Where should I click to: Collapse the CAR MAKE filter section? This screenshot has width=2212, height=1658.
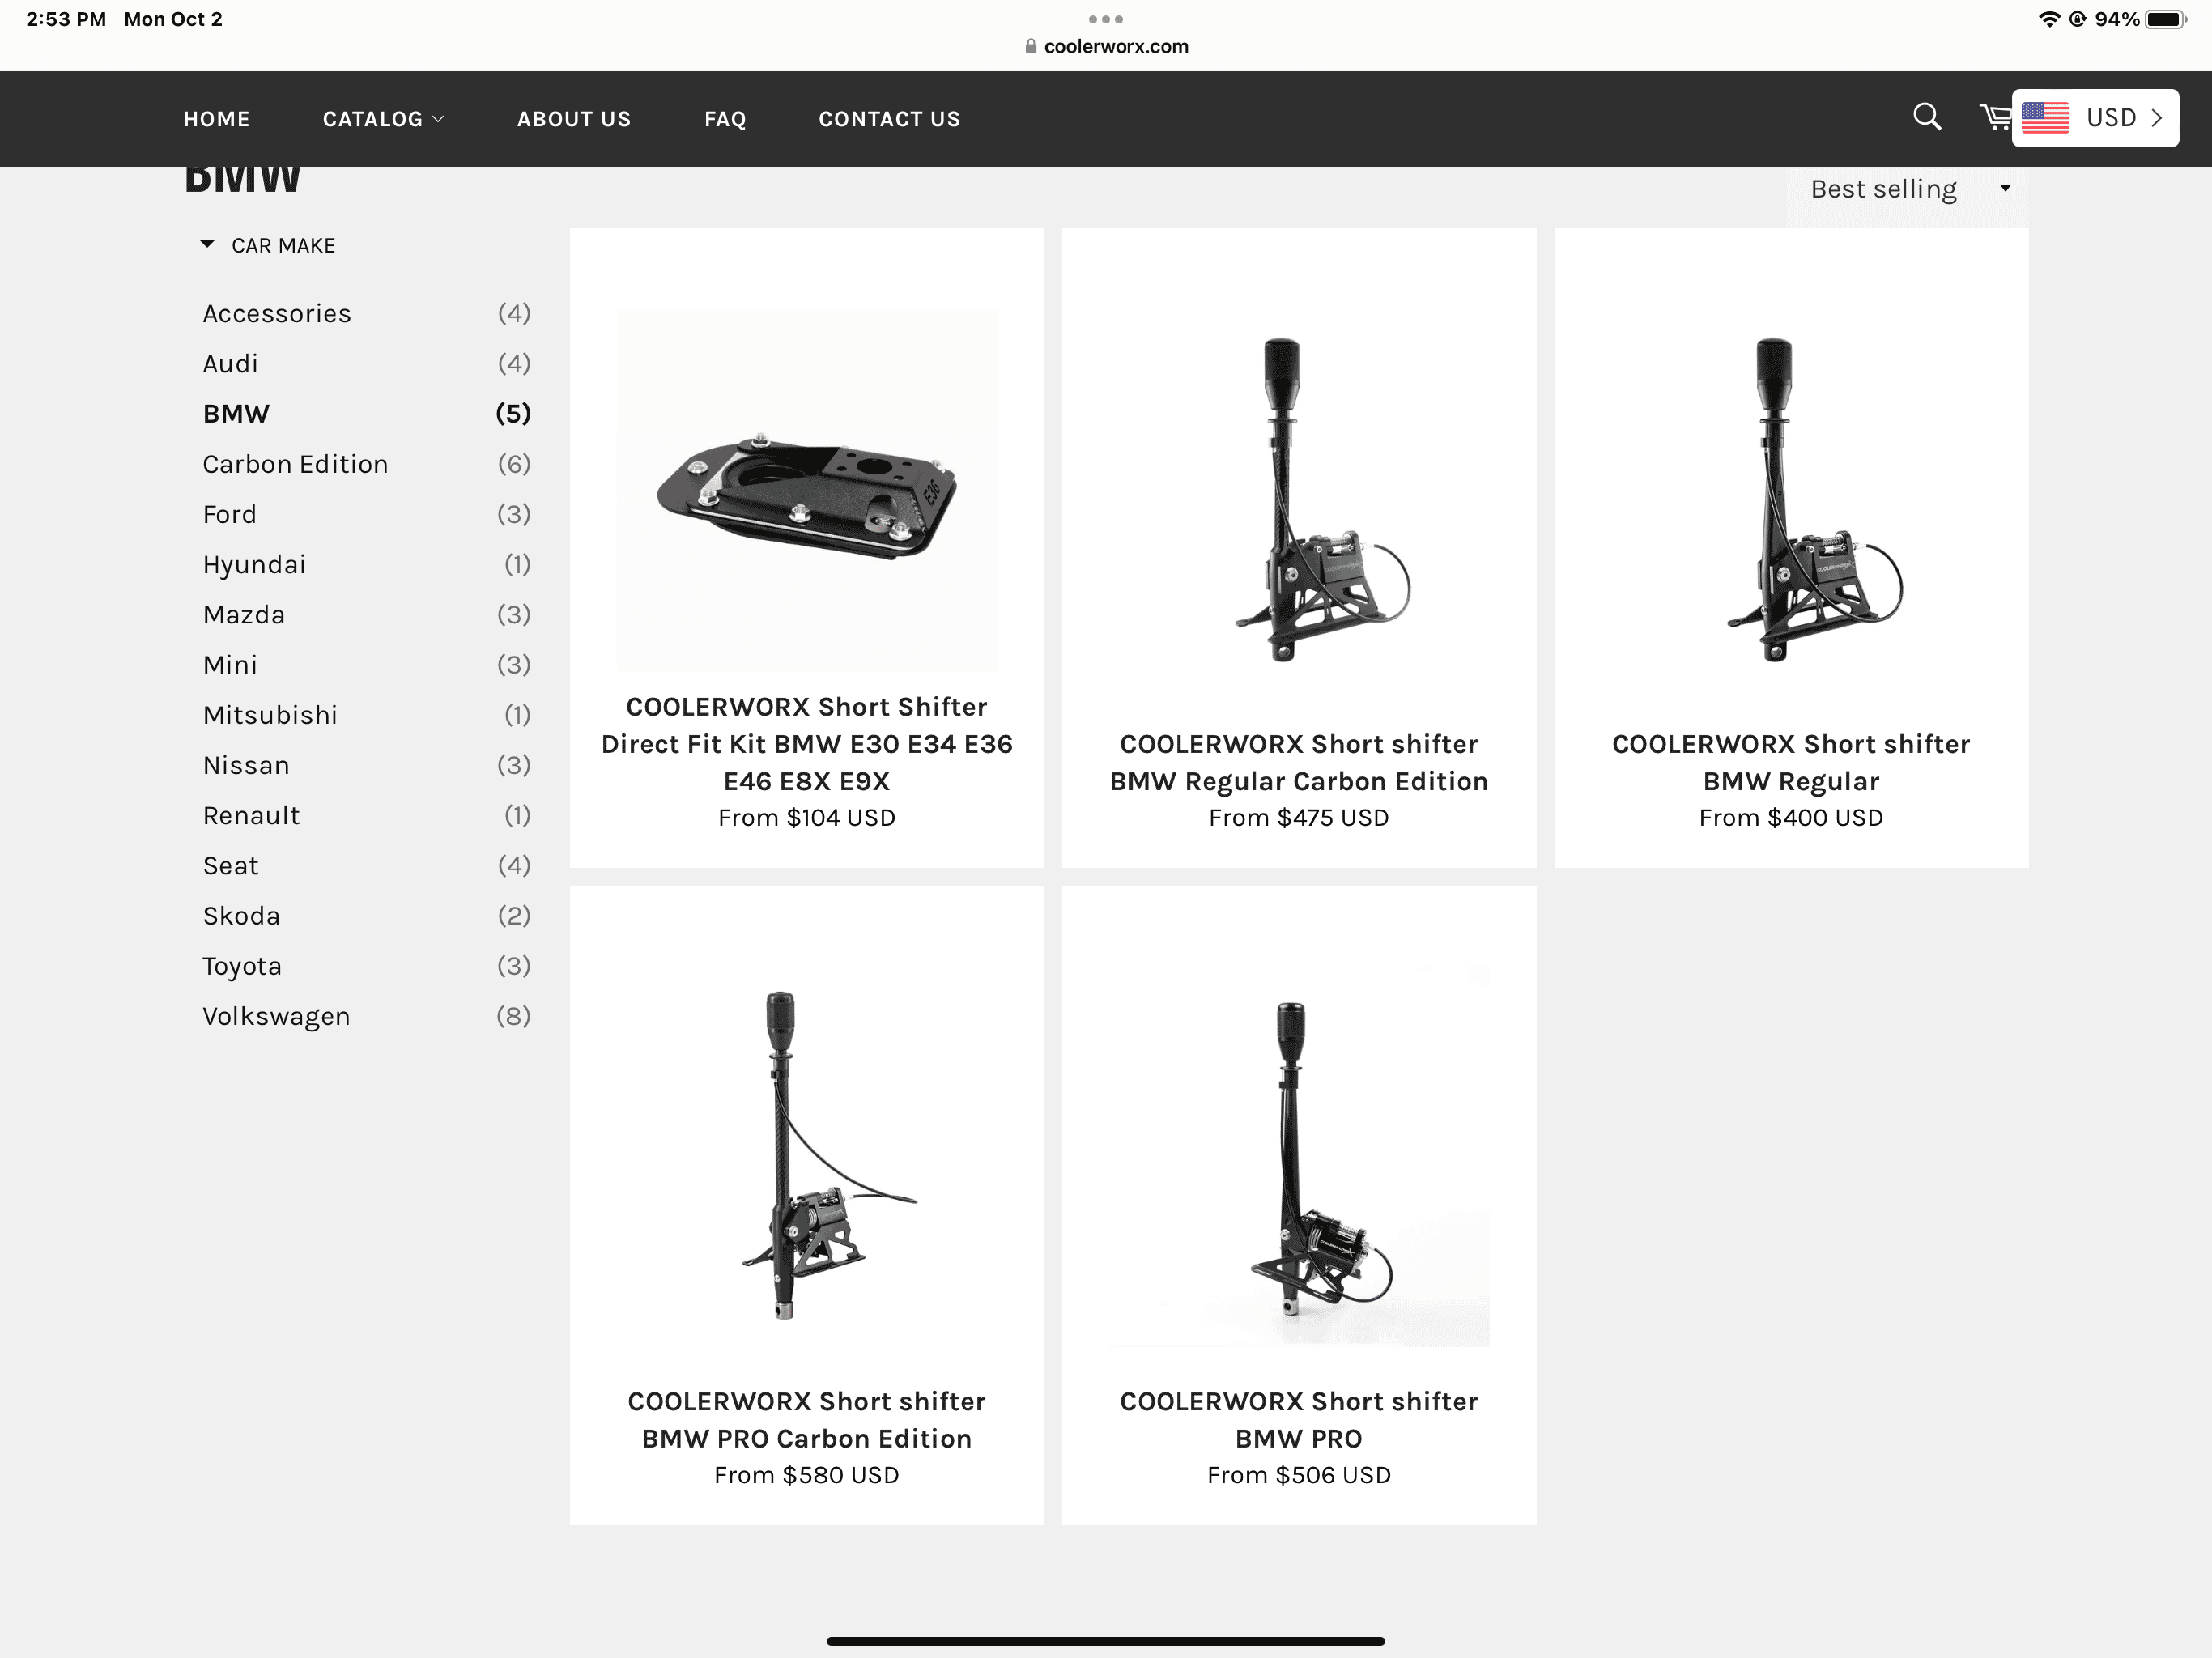(x=268, y=245)
